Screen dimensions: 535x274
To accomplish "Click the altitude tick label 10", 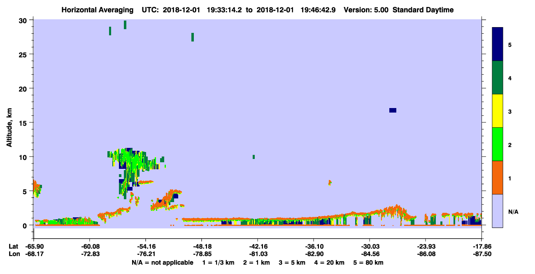I will tap(24, 157).
